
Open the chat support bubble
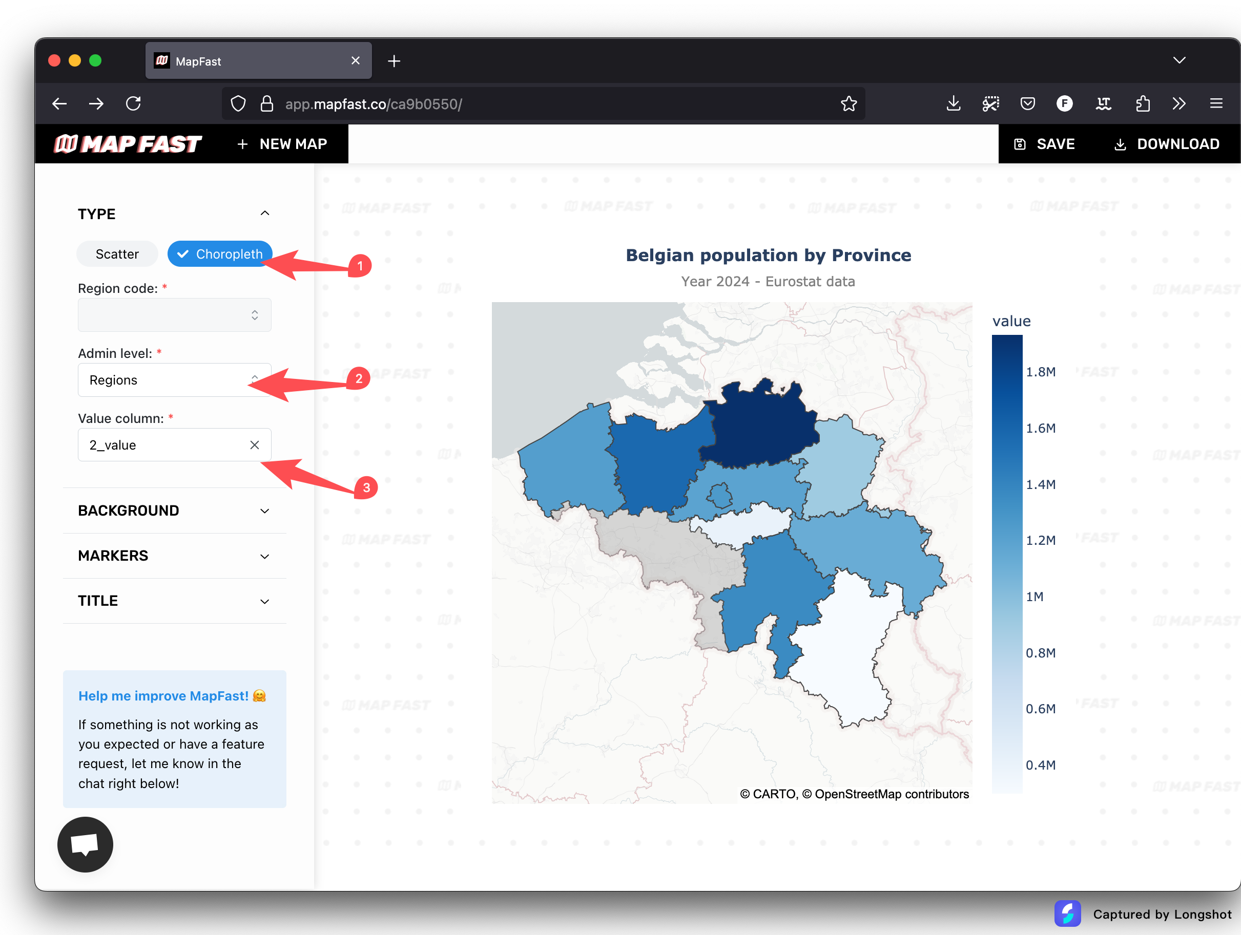pyautogui.click(x=85, y=844)
